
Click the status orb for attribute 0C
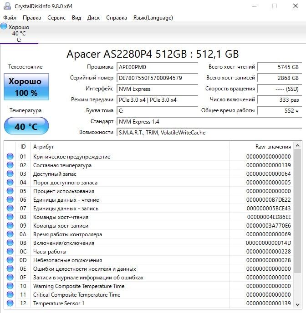pyautogui.click(x=10, y=251)
